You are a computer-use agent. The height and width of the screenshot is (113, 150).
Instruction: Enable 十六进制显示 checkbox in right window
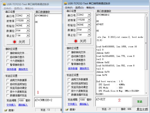[x=69, y=60]
